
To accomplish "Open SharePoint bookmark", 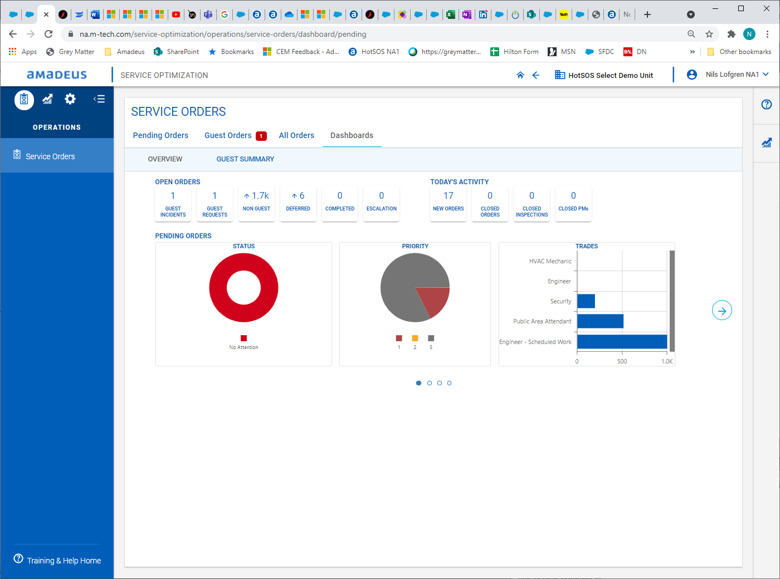I will pyautogui.click(x=176, y=52).
